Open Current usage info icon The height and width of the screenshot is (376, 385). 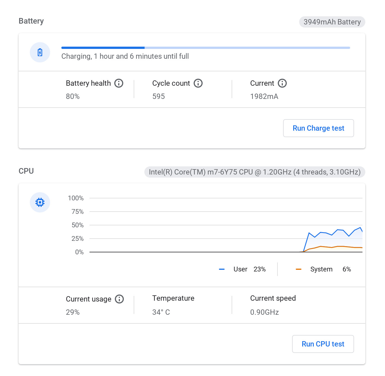pyautogui.click(x=119, y=299)
